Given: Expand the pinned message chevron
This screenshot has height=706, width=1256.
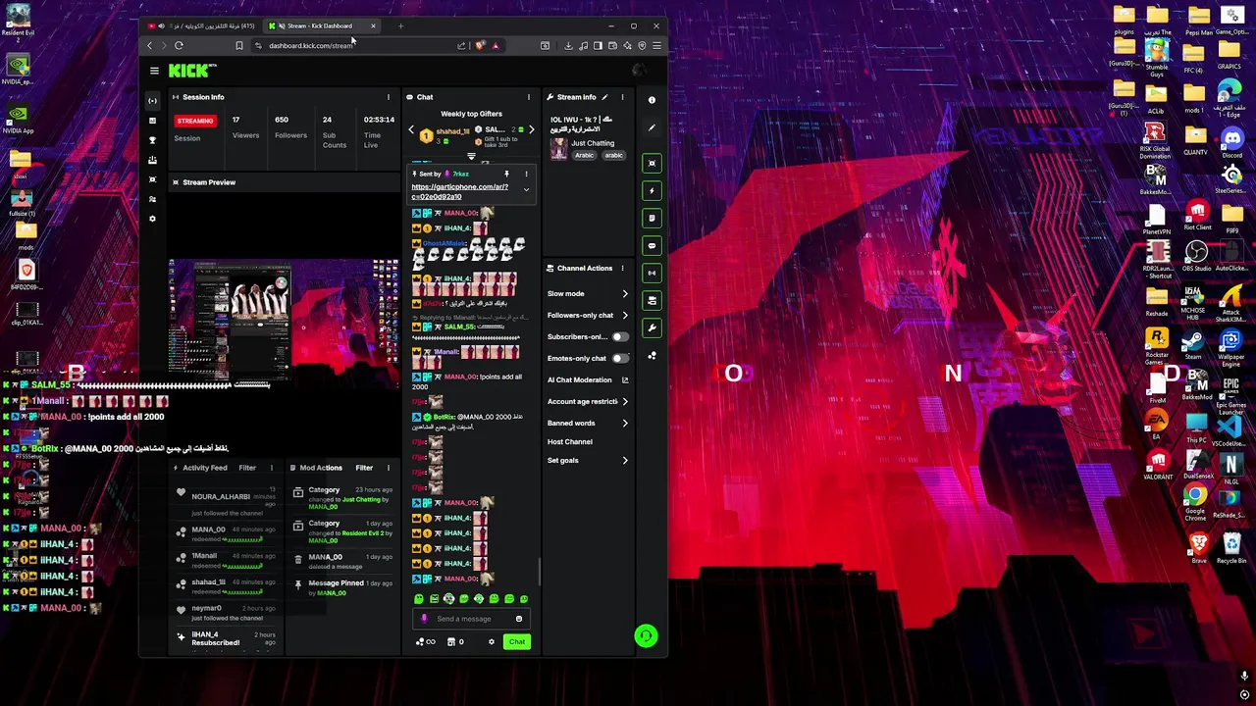Looking at the screenshot, I should point(526,190).
